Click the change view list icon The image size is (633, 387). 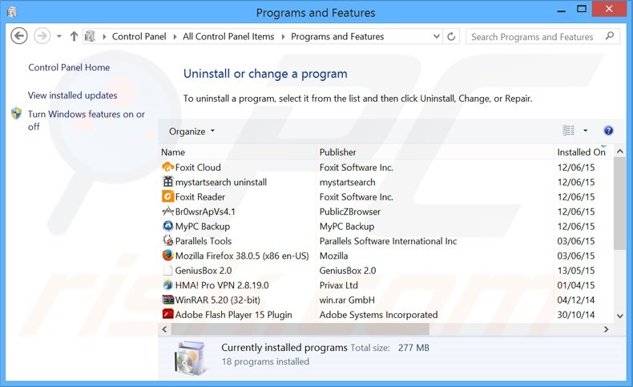tap(568, 131)
